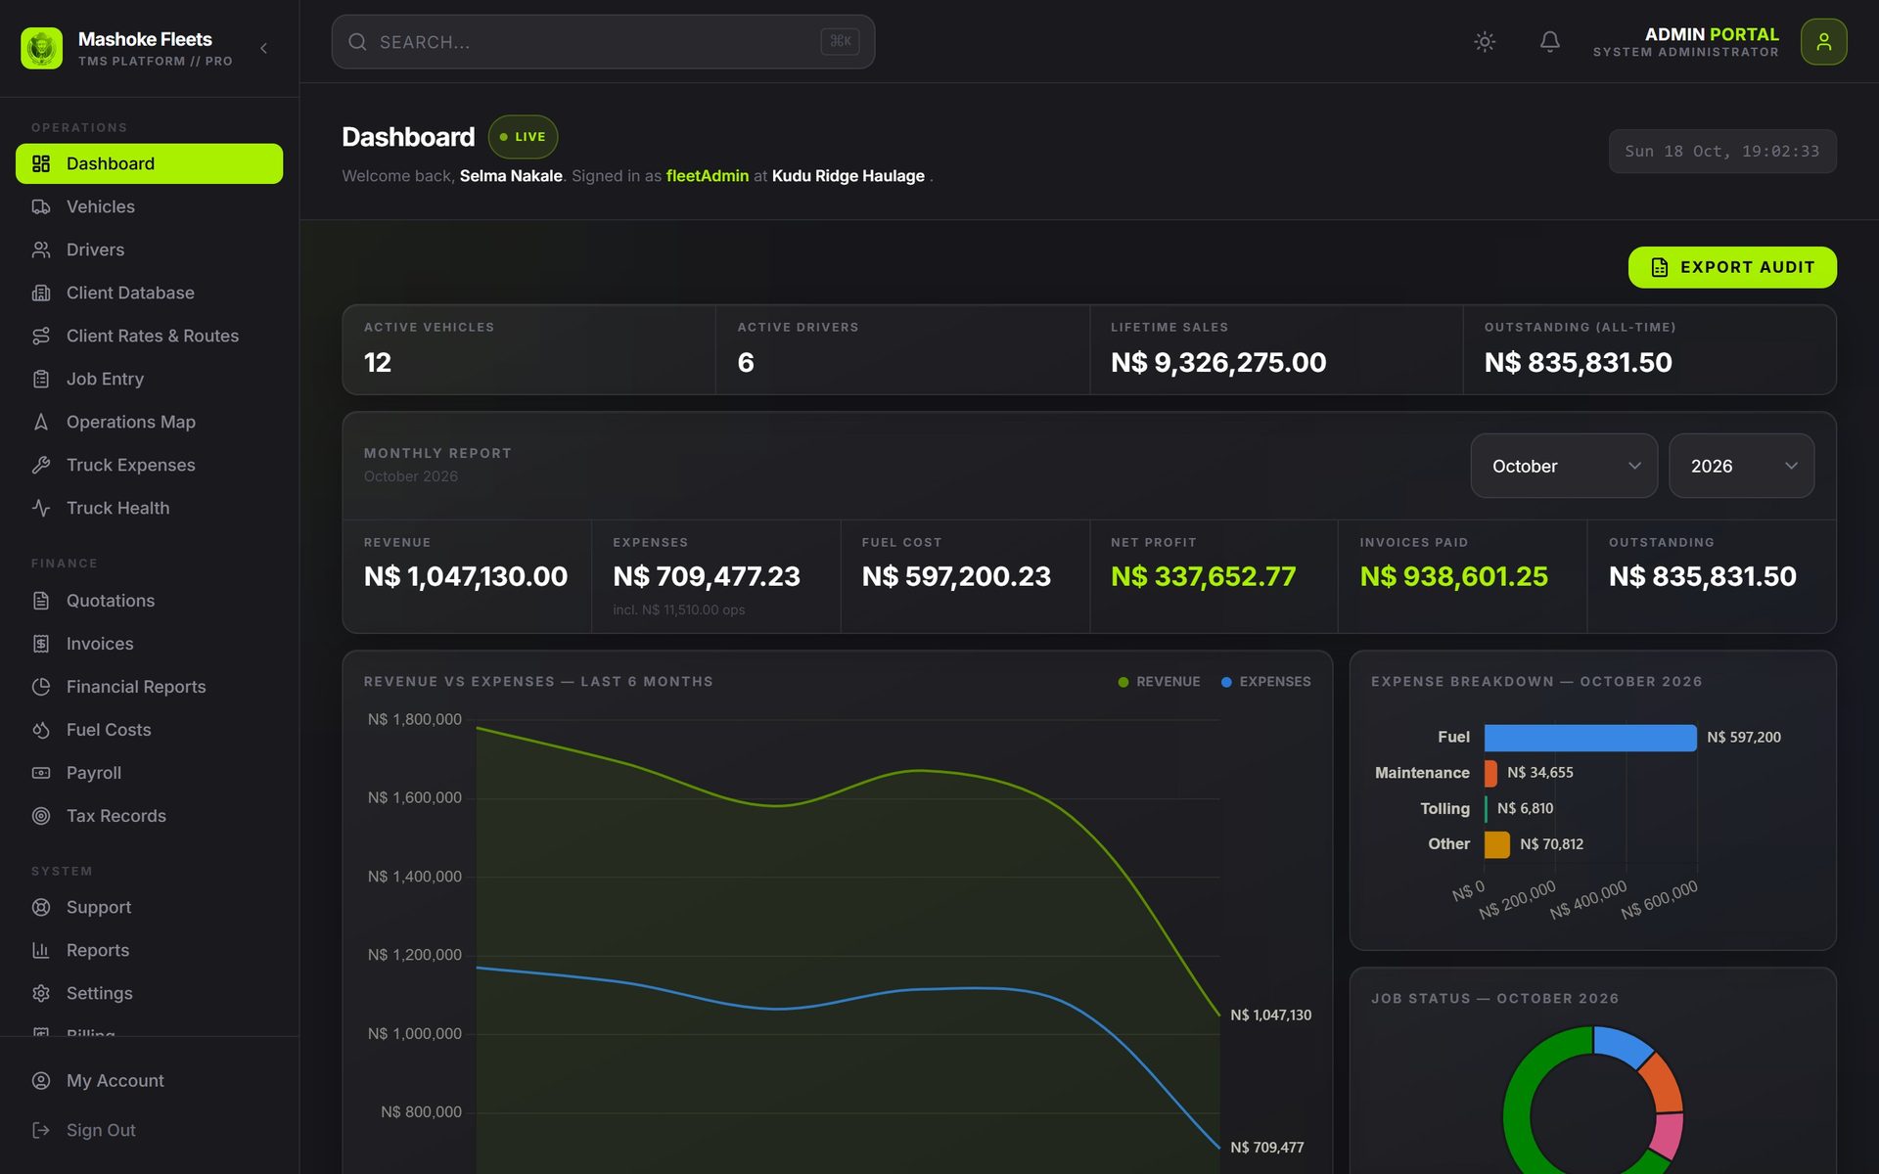Screen dimensions: 1879x1174
Task: Click the yellow Other expense bar
Action: (x=1497, y=844)
